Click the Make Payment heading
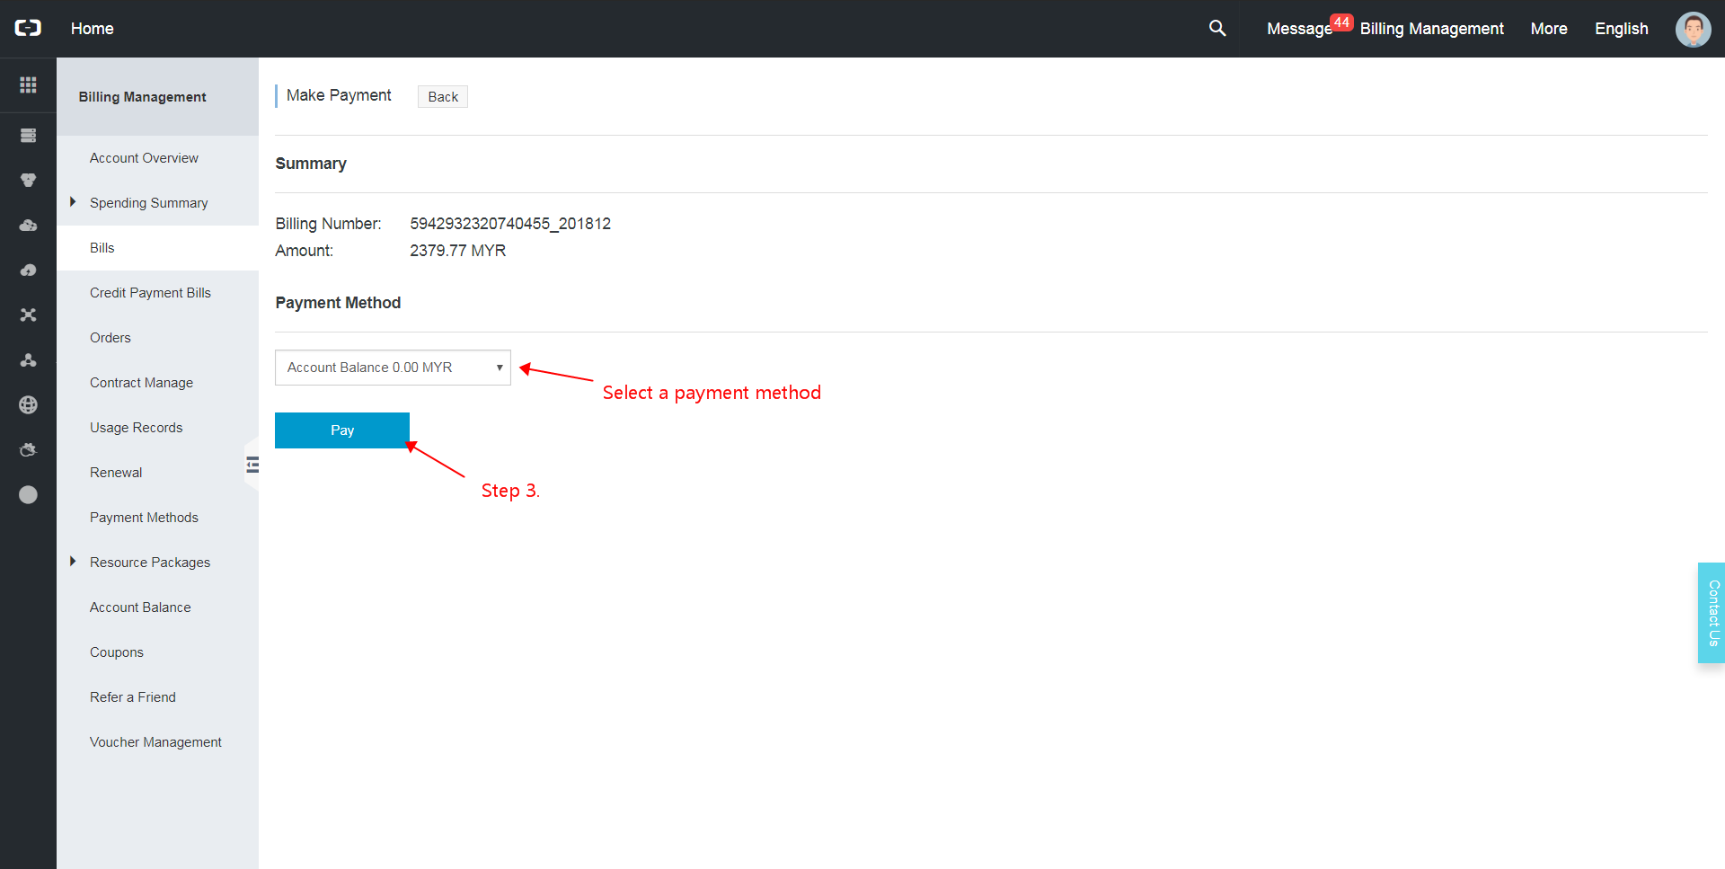1725x869 pixels. tap(339, 95)
